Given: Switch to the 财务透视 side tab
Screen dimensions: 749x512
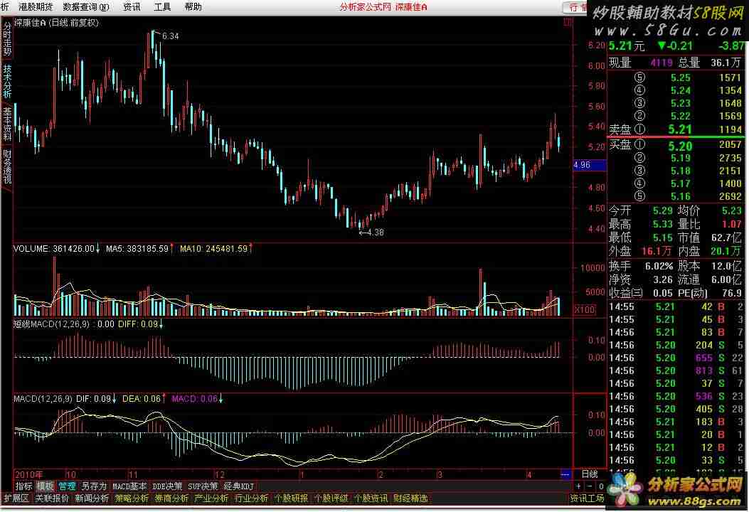Looking at the screenshot, I should pos(7,166).
